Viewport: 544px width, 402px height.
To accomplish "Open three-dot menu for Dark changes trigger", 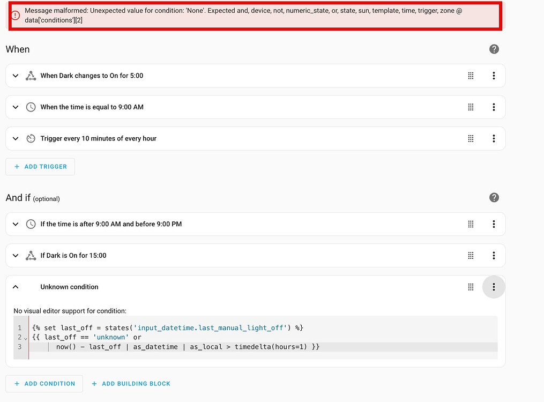I will pyautogui.click(x=494, y=76).
